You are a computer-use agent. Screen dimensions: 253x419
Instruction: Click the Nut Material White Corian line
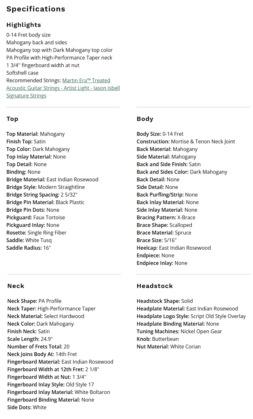[x=169, y=347]
